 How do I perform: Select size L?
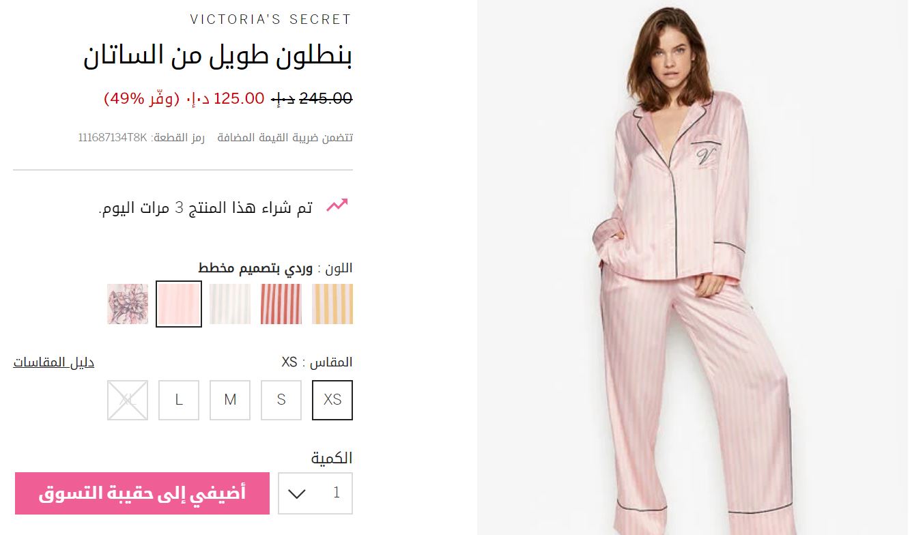tap(179, 400)
